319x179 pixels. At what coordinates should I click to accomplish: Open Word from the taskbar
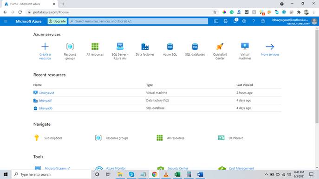click(200, 174)
